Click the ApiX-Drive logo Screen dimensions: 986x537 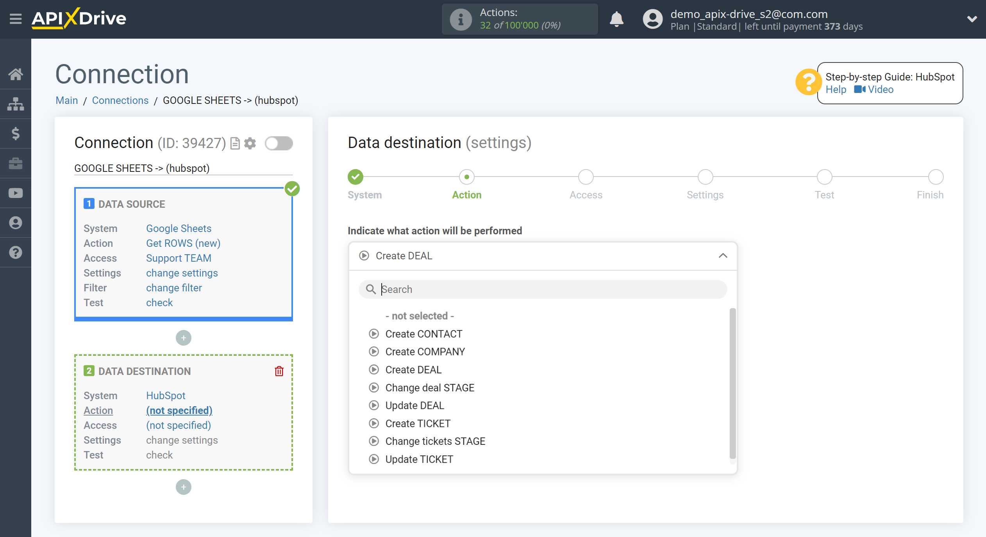pos(79,18)
